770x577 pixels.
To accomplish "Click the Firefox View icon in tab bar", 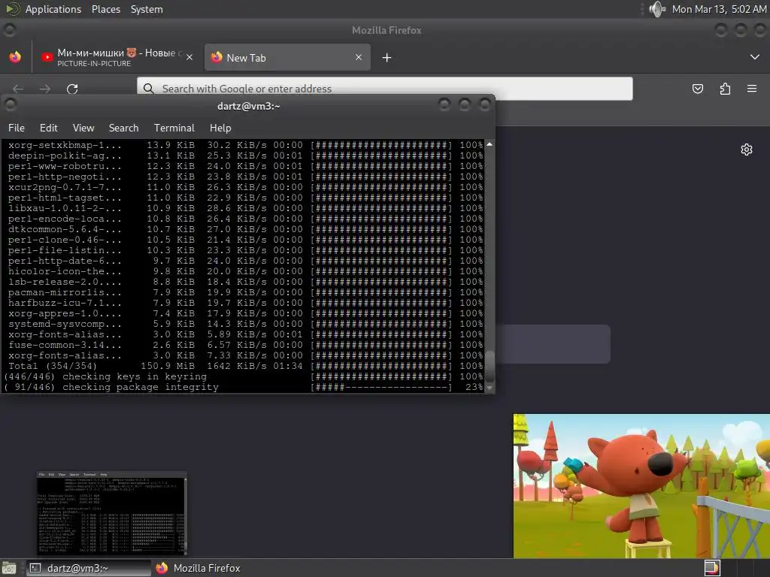I will pyautogui.click(x=15, y=57).
